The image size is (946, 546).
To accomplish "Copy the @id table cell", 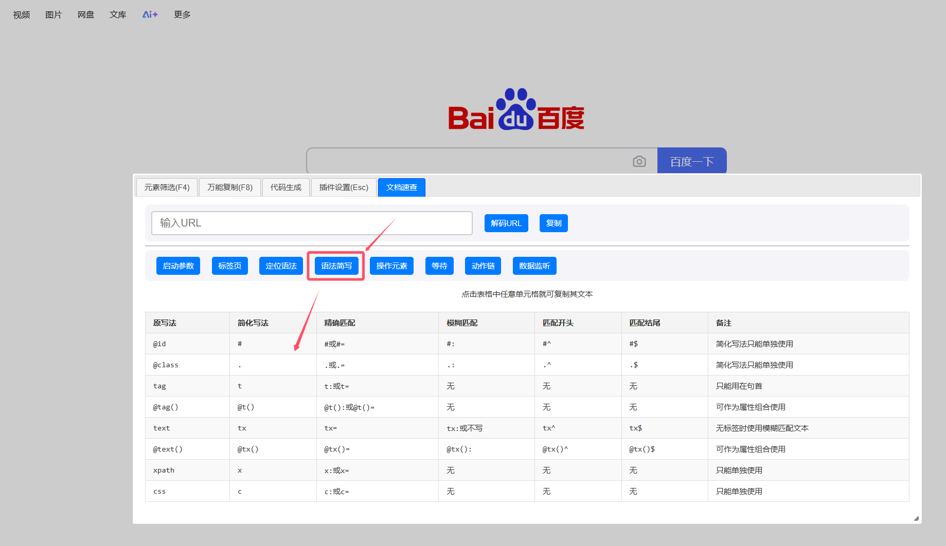I will 187,344.
